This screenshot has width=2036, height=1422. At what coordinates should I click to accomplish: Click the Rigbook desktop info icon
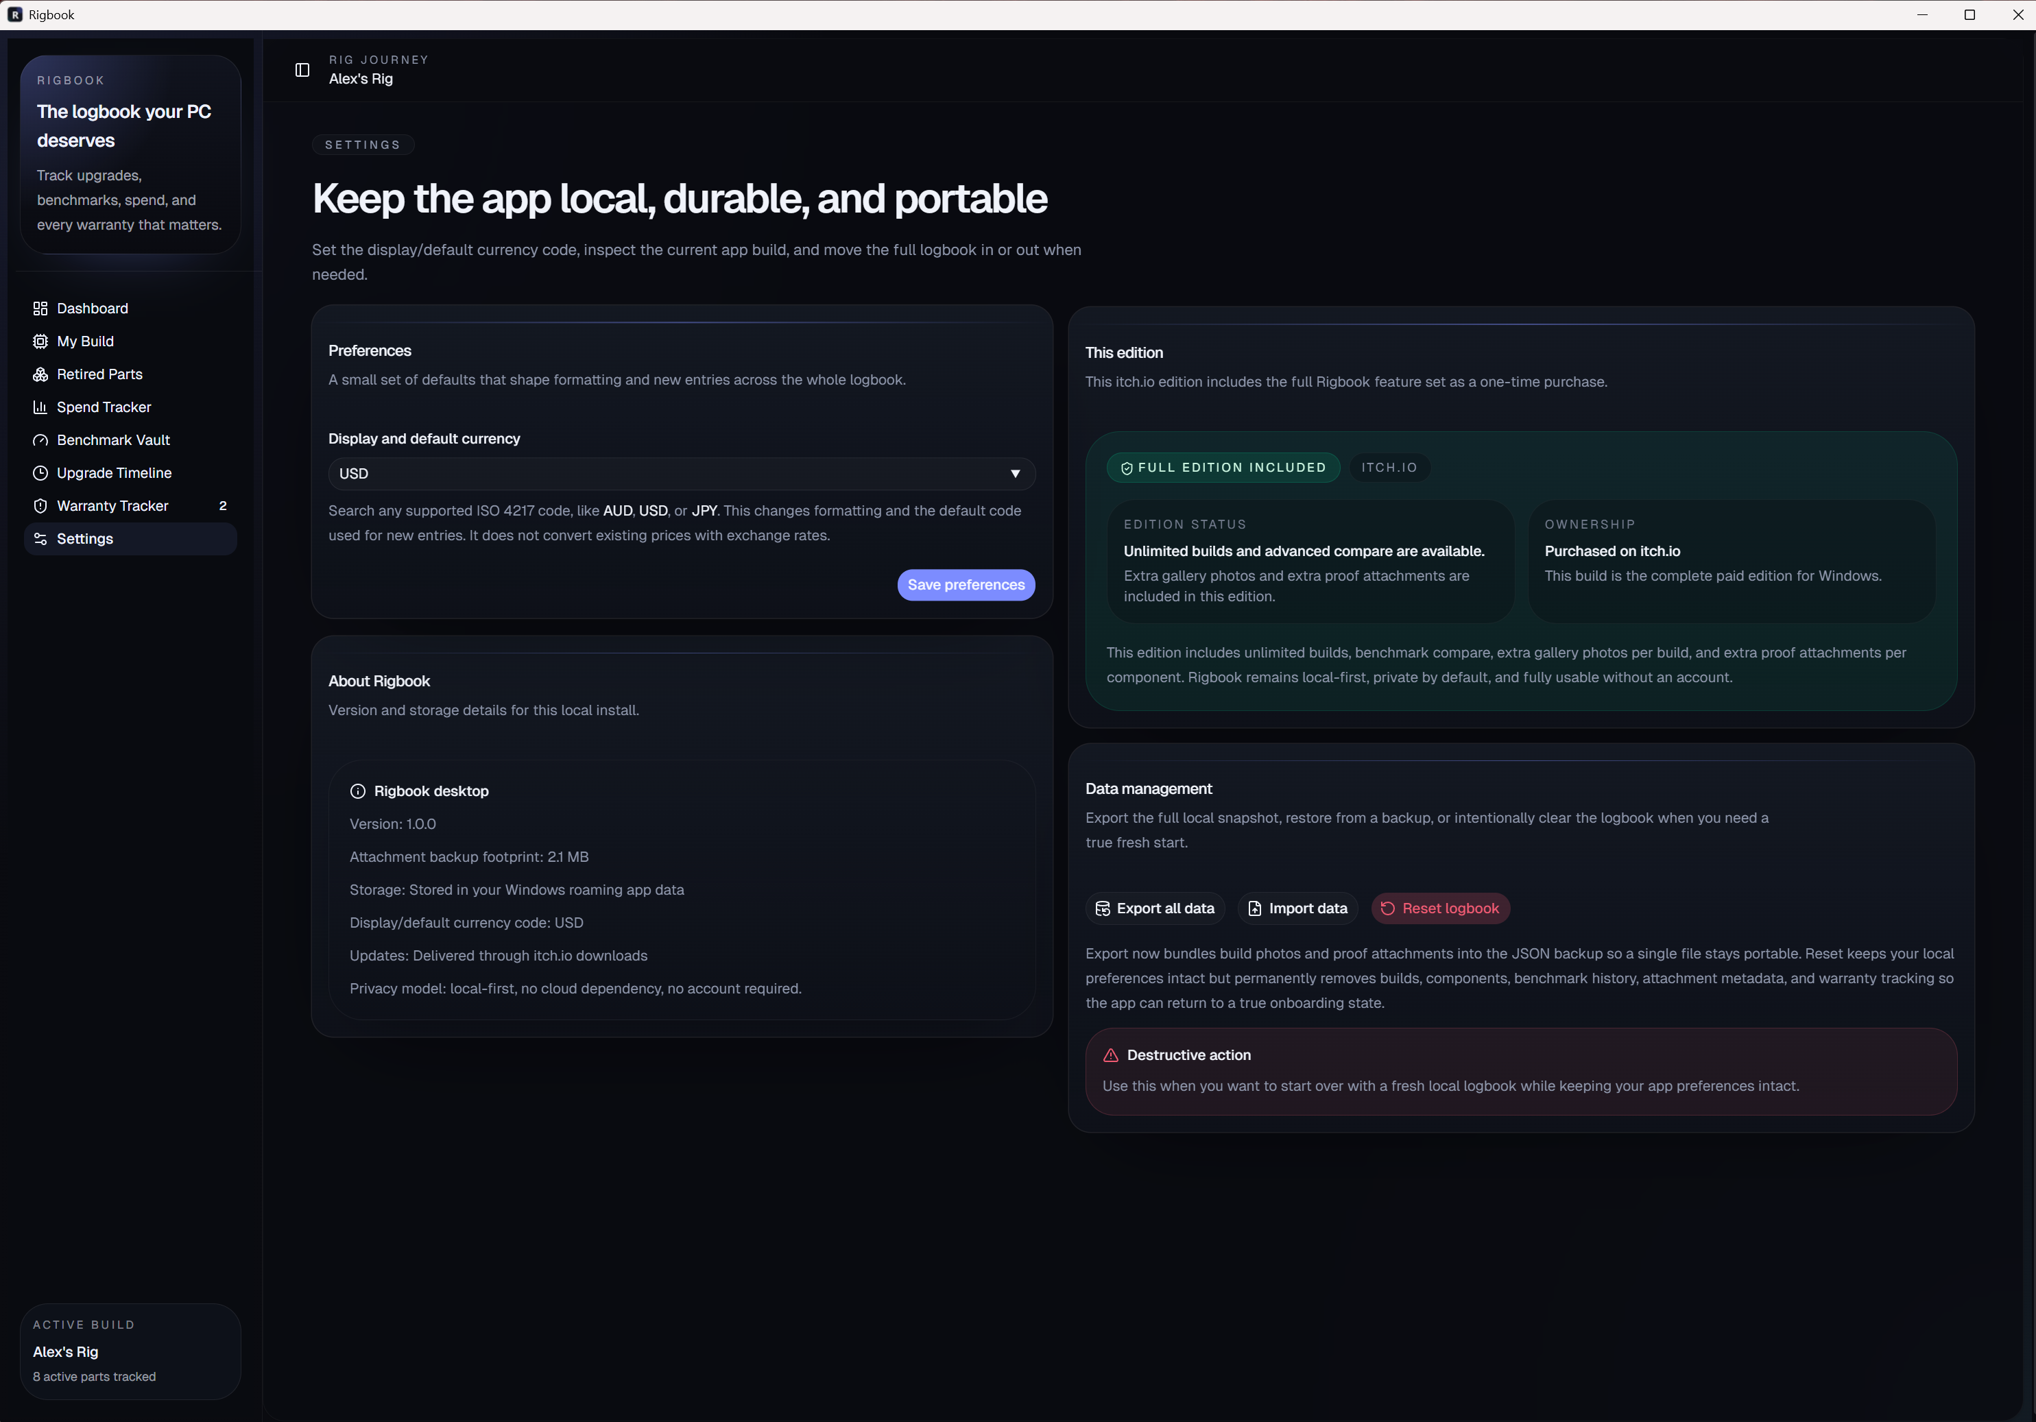tap(357, 791)
